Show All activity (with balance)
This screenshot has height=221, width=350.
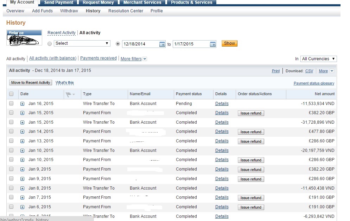point(53,58)
